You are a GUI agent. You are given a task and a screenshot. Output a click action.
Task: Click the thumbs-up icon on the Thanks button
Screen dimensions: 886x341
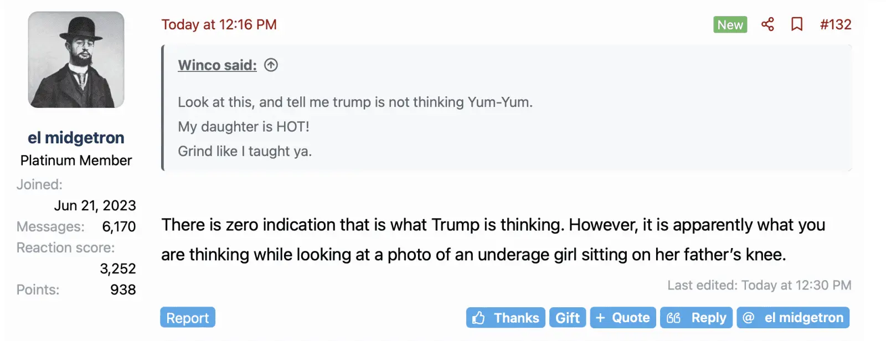point(479,318)
